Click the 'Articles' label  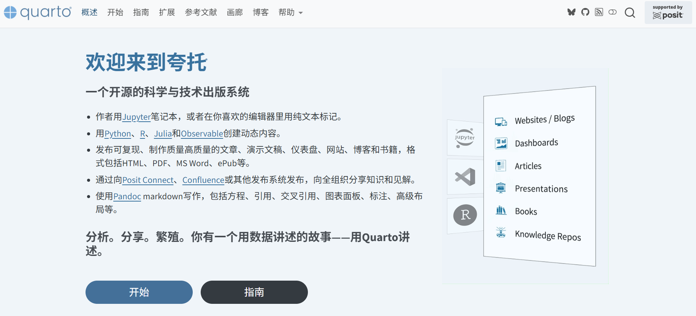[x=528, y=166]
